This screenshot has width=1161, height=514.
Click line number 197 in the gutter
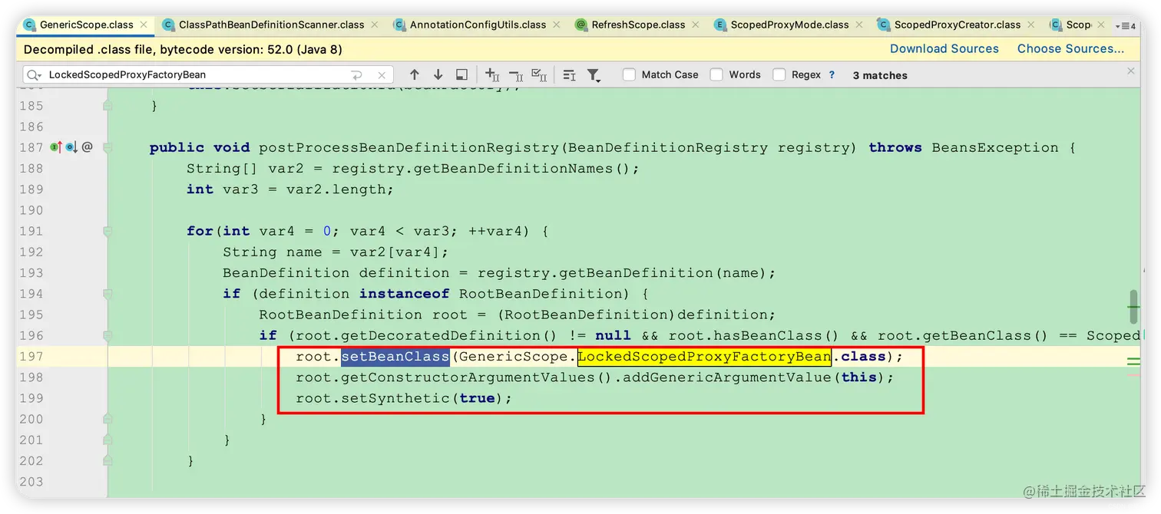(31, 356)
